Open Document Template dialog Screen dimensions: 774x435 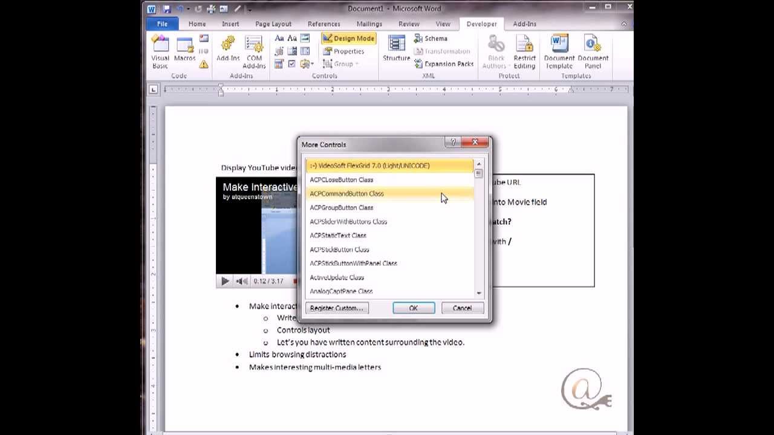(x=559, y=52)
